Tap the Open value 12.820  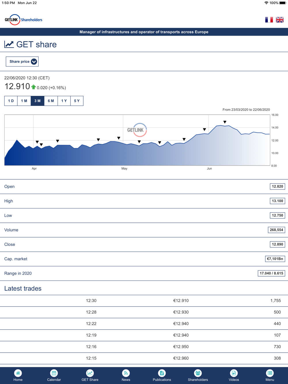pyautogui.click(x=277, y=187)
